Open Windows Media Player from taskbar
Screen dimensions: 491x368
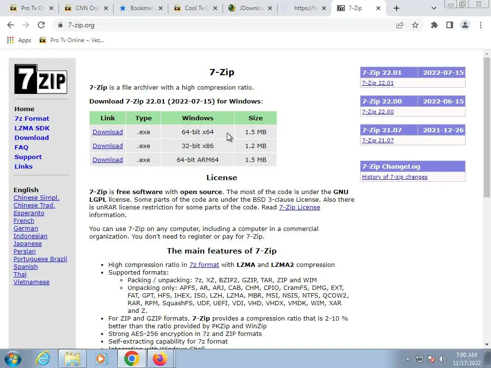102,358
